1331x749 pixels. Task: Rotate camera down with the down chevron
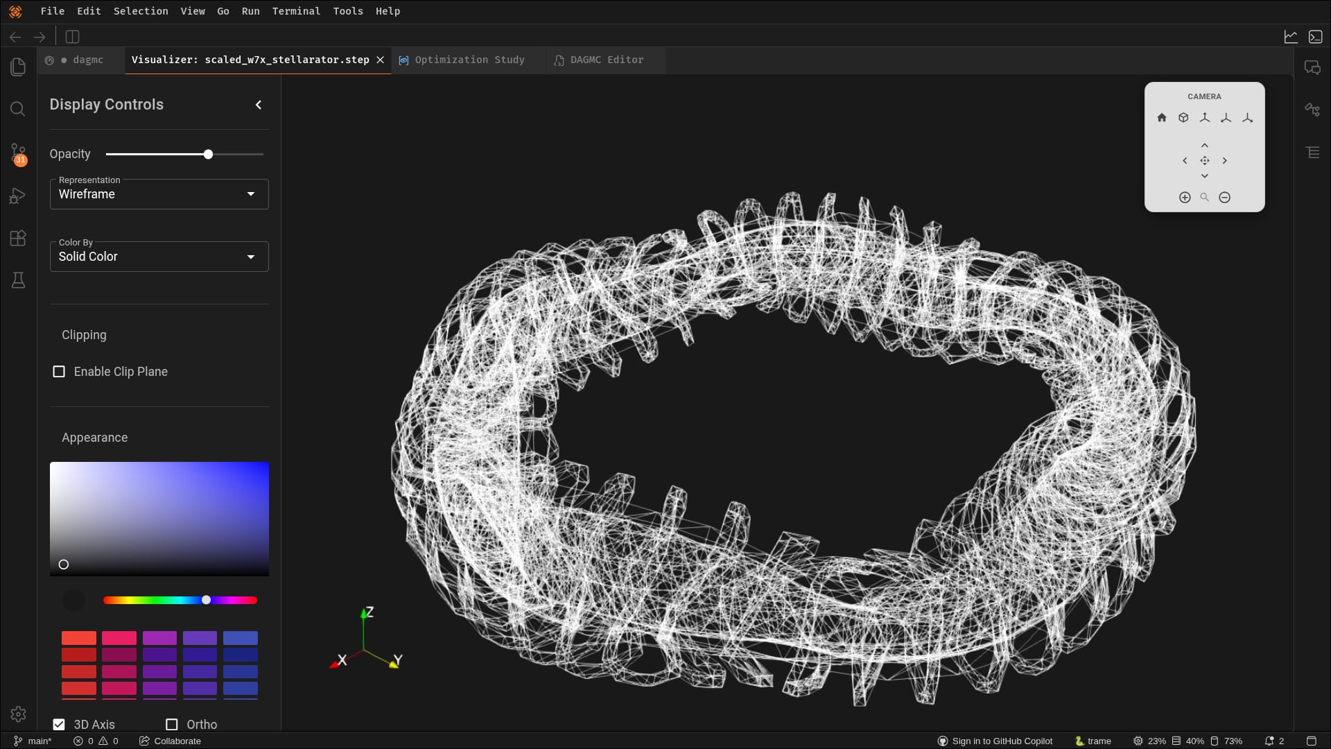[1205, 176]
